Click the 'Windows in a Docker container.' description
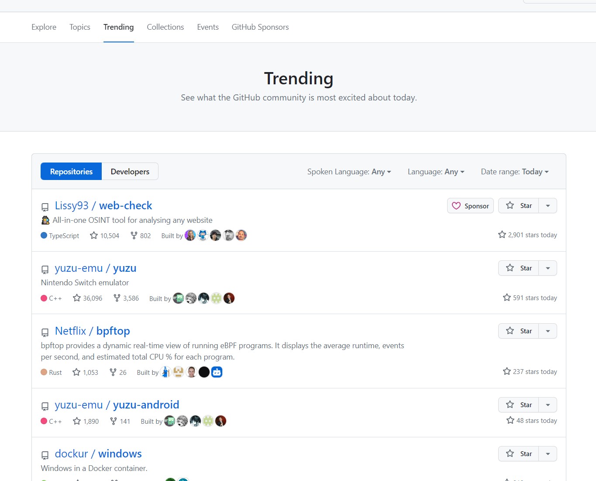596x481 pixels. [94, 468]
